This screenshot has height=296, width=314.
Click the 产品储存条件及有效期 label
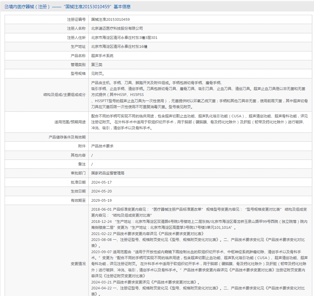[67, 137]
